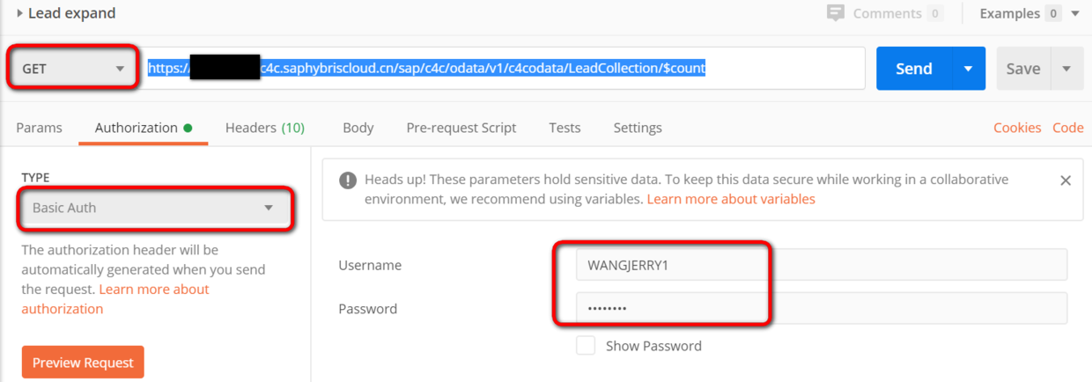Switch to the Headers (10) tab
This screenshot has height=382, width=1092.
click(x=264, y=128)
